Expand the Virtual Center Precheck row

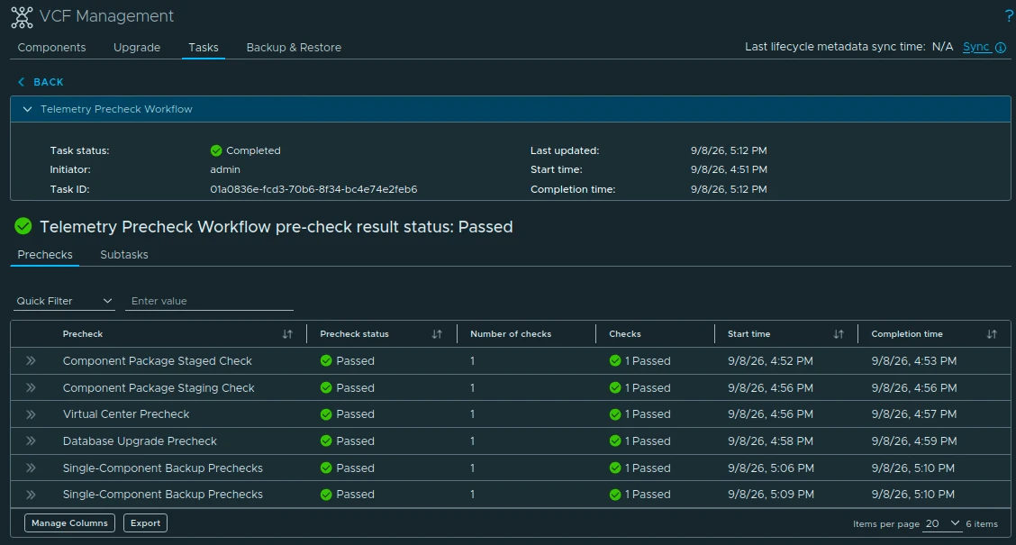31,414
